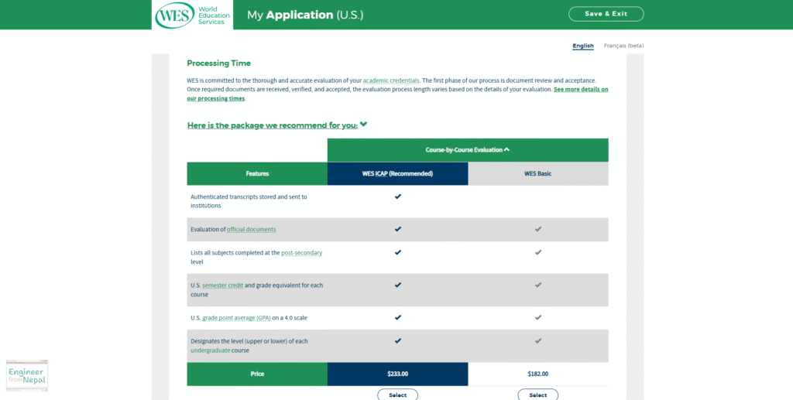Click the Save & Exit button
The width and height of the screenshot is (793, 400).
coord(606,14)
